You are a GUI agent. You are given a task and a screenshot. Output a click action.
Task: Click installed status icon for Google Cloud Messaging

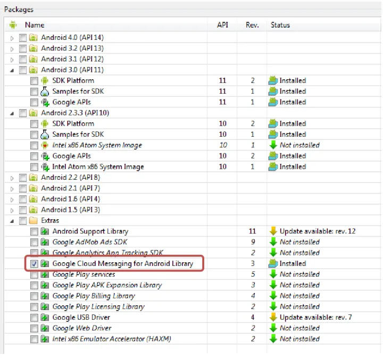tap(273, 263)
